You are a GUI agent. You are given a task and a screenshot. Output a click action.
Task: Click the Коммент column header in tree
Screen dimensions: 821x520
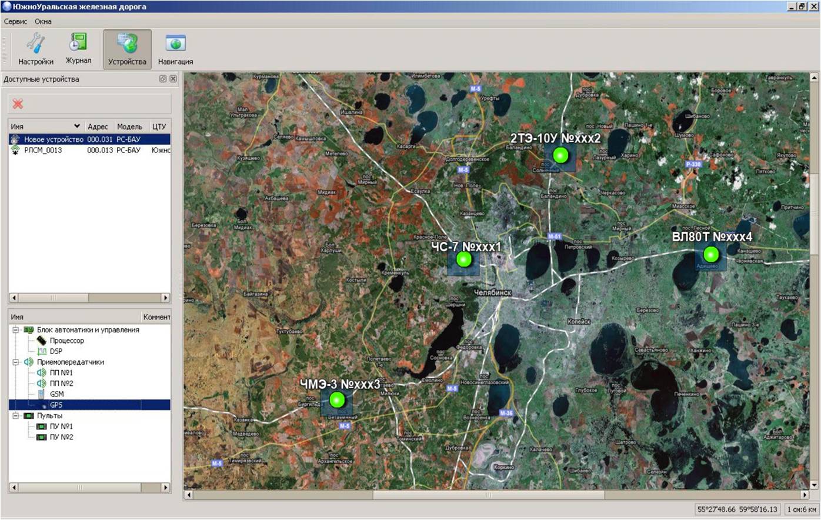coord(156,317)
